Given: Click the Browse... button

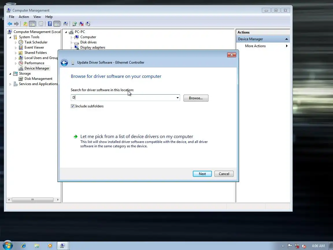Looking at the screenshot, I should coord(196,98).
